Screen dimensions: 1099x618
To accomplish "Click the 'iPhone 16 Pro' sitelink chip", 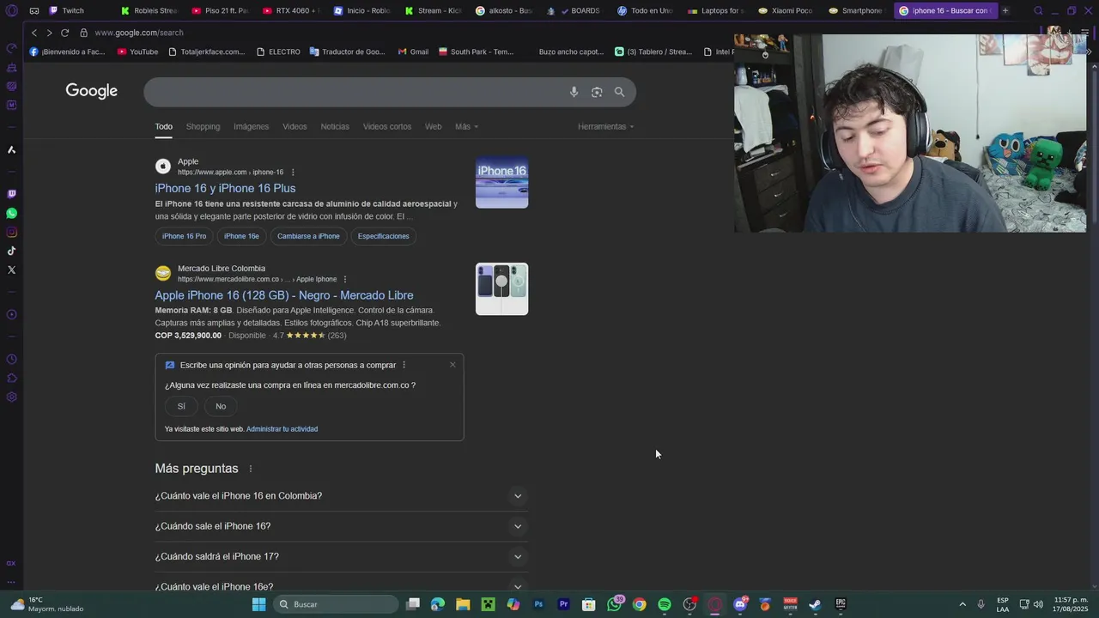I will (185, 236).
